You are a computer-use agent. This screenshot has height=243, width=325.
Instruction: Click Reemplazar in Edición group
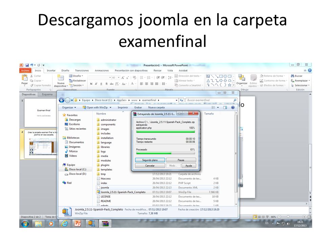pos(300,81)
